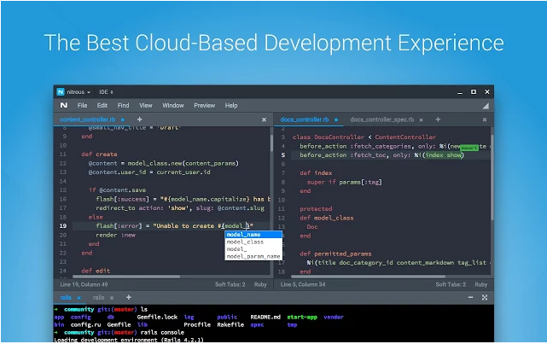Viewport: 547px width, 344px height.
Task: Open the File menu
Action: click(82, 105)
